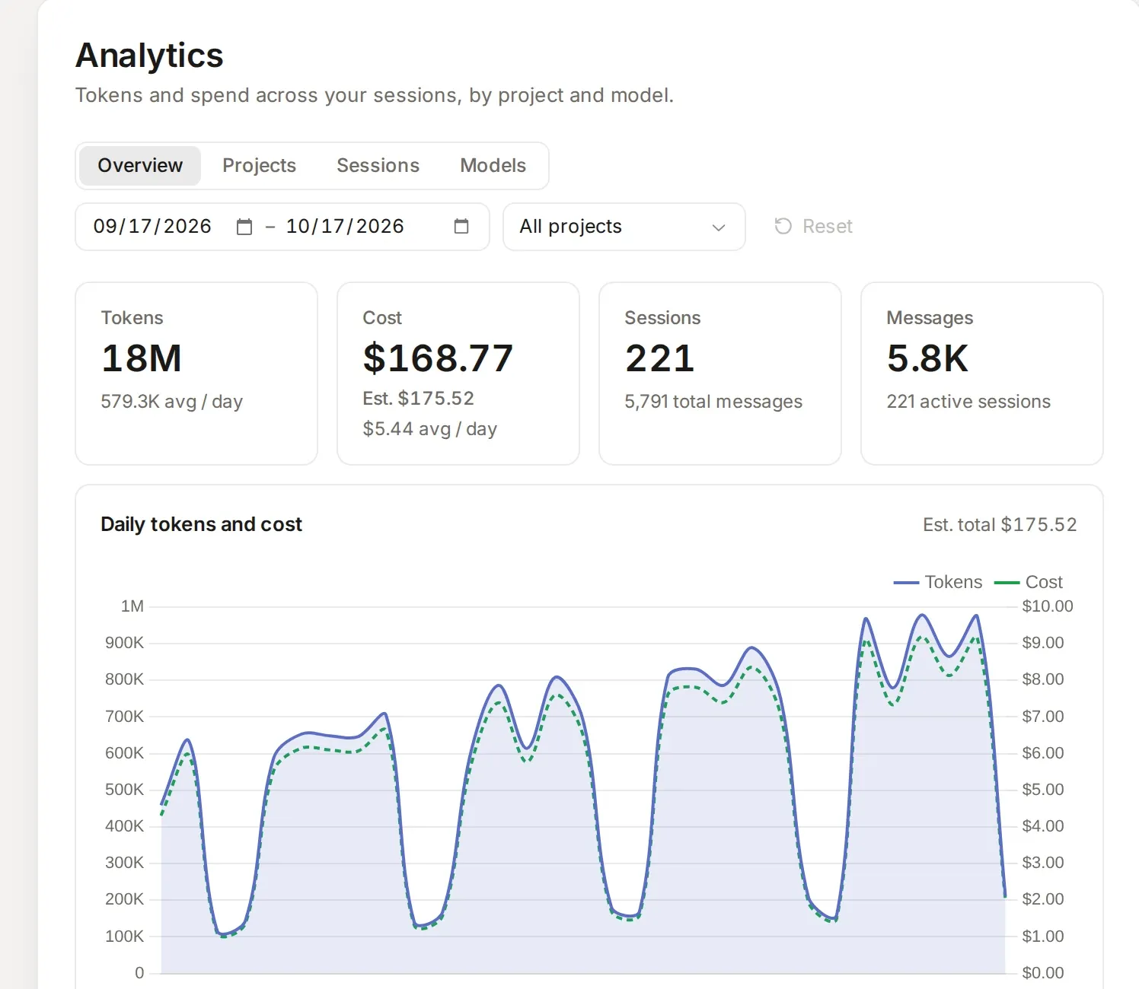The image size is (1139, 989).
Task: Click the $5.00 axis label
Action: pos(1043,790)
